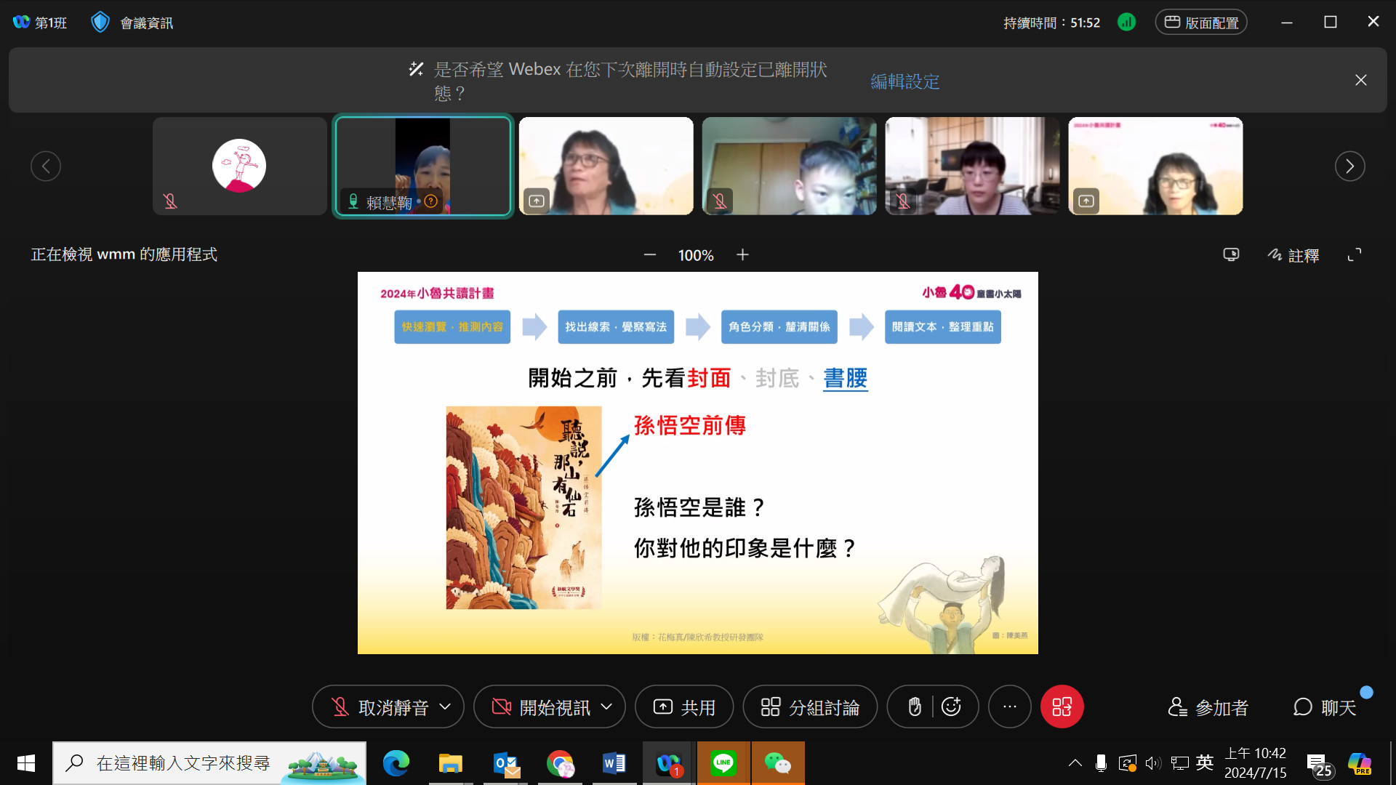The height and width of the screenshot is (785, 1396).
Task: Select the avatar participant thumbnail
Action: (x=240, y=166)
